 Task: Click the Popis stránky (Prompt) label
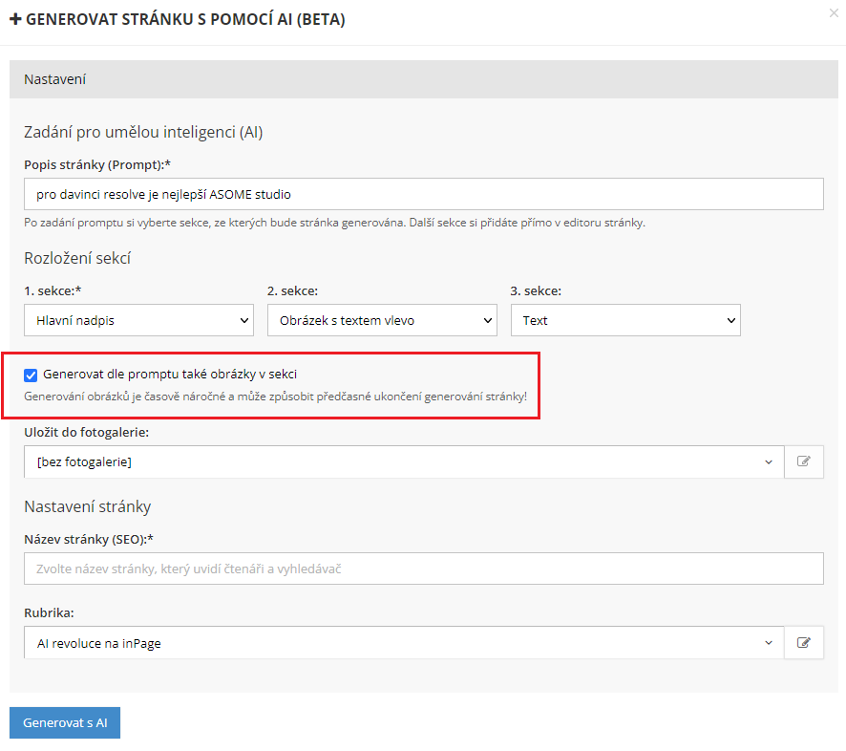(x=96, y=164)
